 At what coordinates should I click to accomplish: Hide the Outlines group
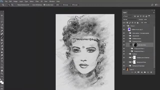tap(124, 54)
